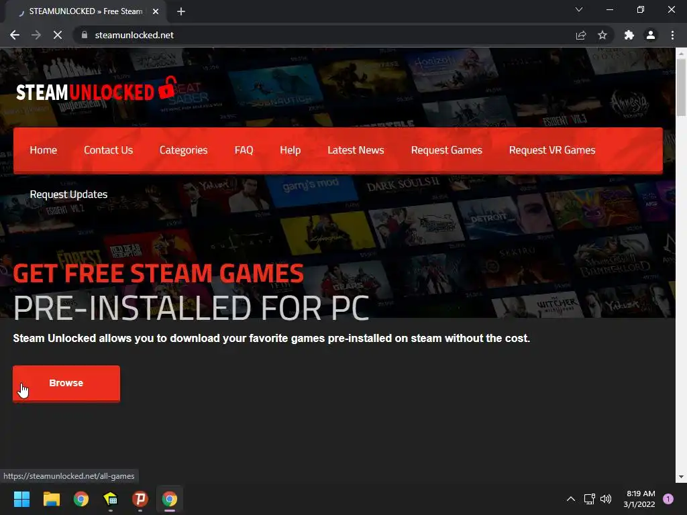Click the scrollbar down arrow
Screen dimensions: 687x515
[x=681, y=477]
